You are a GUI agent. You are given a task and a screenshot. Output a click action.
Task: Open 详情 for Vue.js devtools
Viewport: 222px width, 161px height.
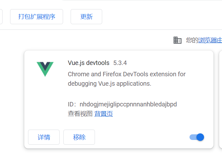coord(44,137)
